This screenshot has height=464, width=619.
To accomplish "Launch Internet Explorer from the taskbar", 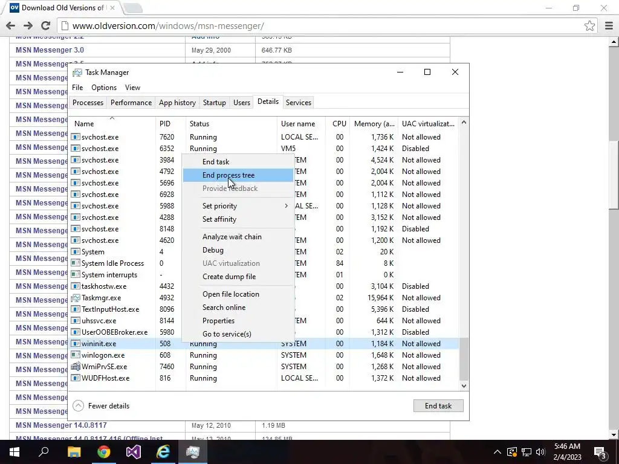I will [163, 452].
